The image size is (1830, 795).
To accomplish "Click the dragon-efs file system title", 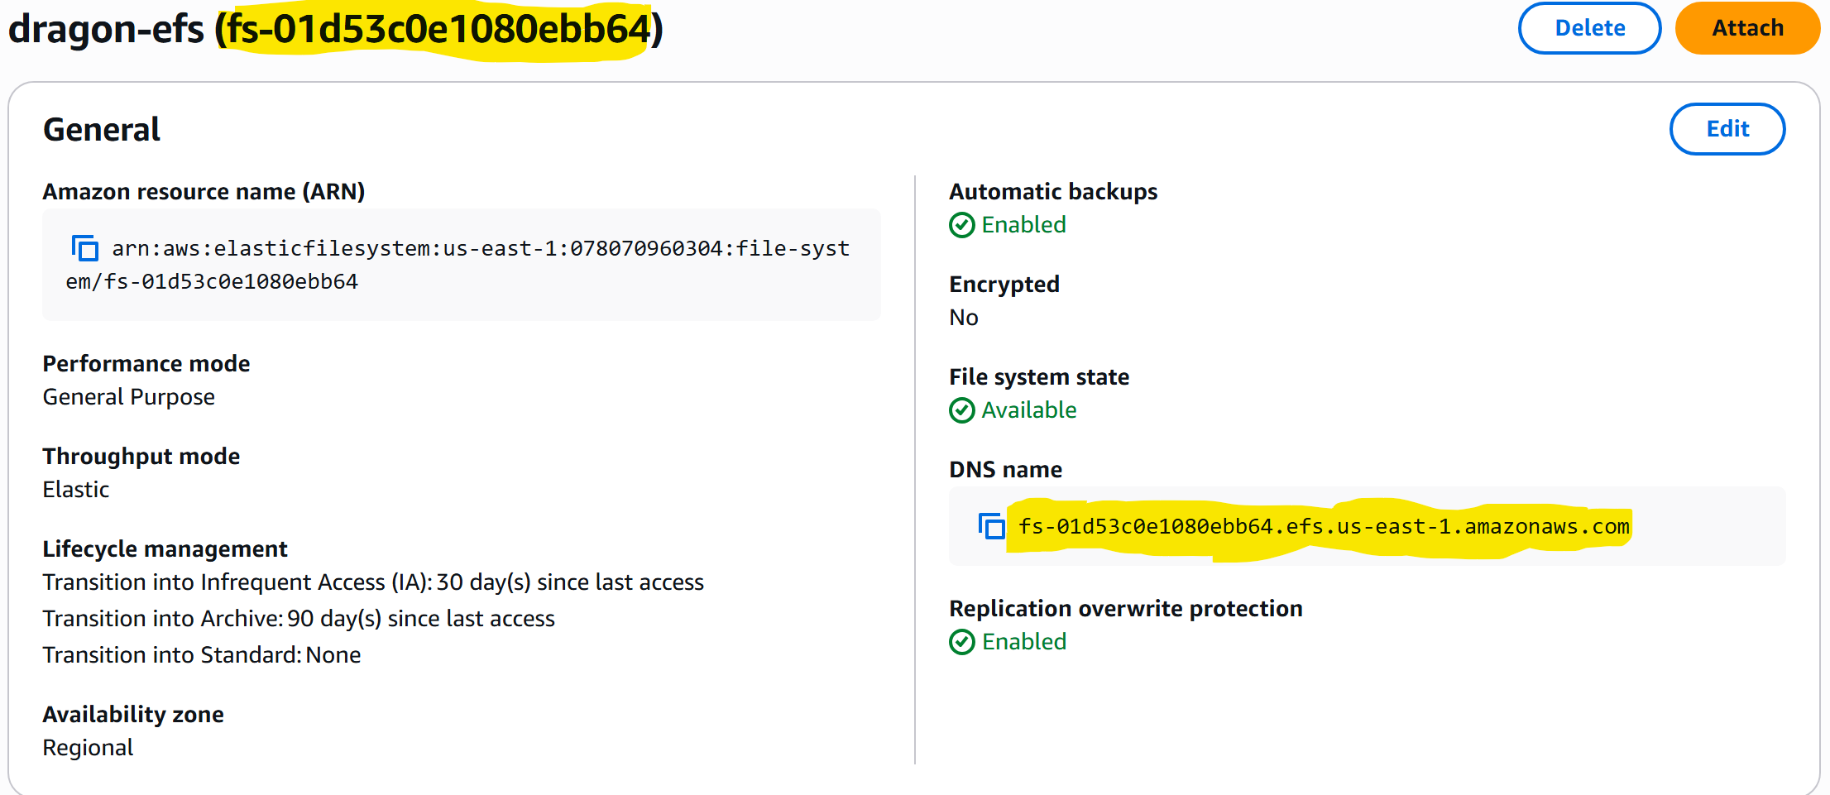I will click(x=106, y=29).
